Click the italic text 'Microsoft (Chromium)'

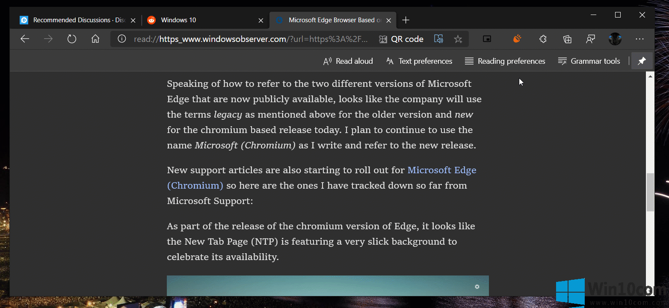(245, 145)
